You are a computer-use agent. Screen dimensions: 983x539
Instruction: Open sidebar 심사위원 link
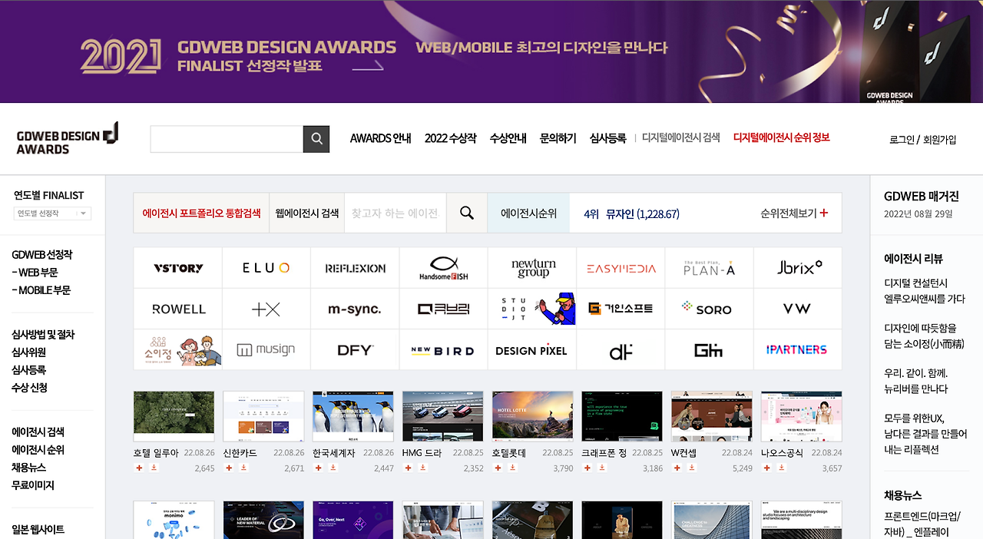[x=28, y=352]
